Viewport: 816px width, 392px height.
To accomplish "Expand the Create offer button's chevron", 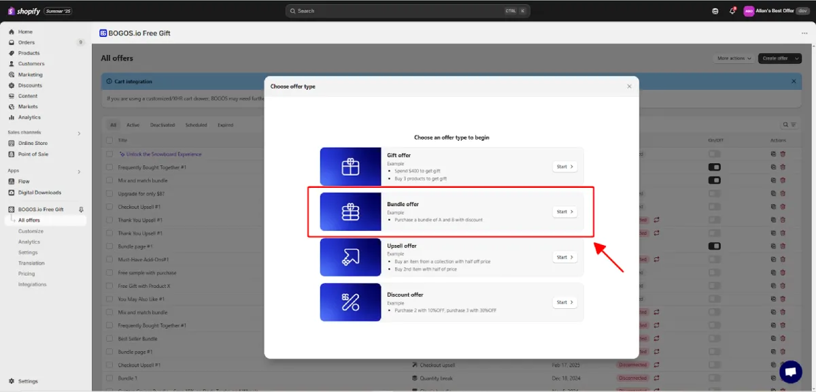I will coord(795,58).
